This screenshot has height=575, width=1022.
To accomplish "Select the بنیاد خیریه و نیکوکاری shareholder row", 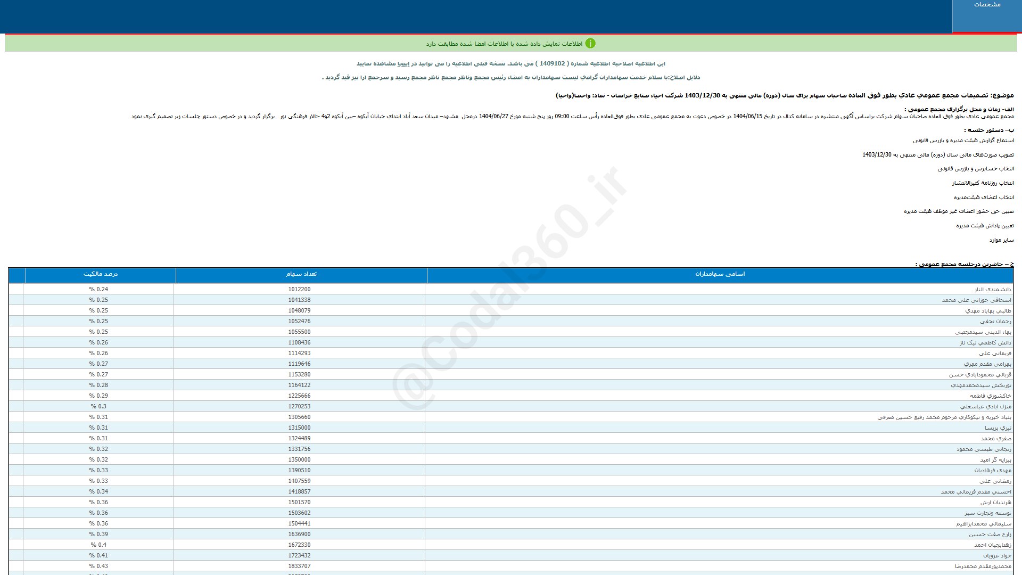I will point(944,417).
